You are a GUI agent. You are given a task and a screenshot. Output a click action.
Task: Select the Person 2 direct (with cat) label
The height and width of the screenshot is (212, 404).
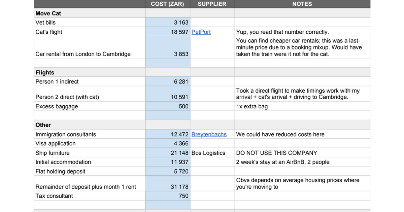click(67, 97)
